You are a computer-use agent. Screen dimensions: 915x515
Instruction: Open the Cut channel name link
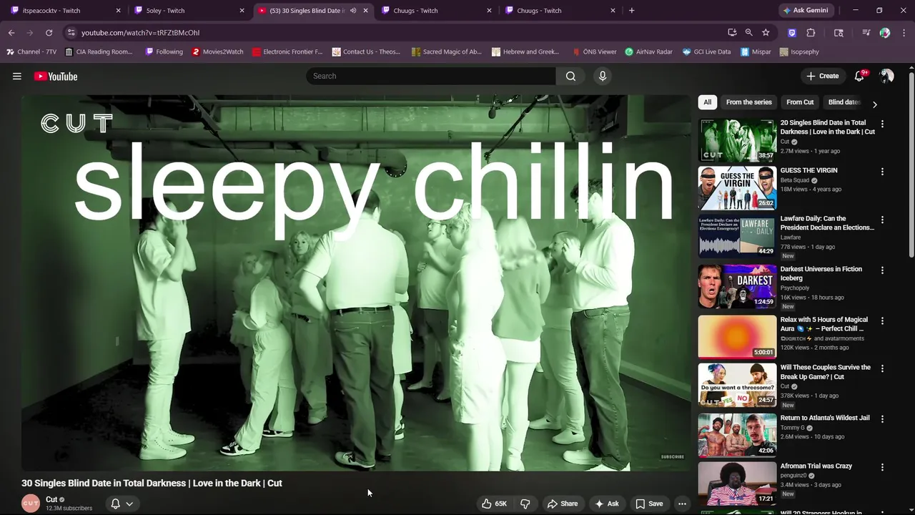(x=51, y=499)
